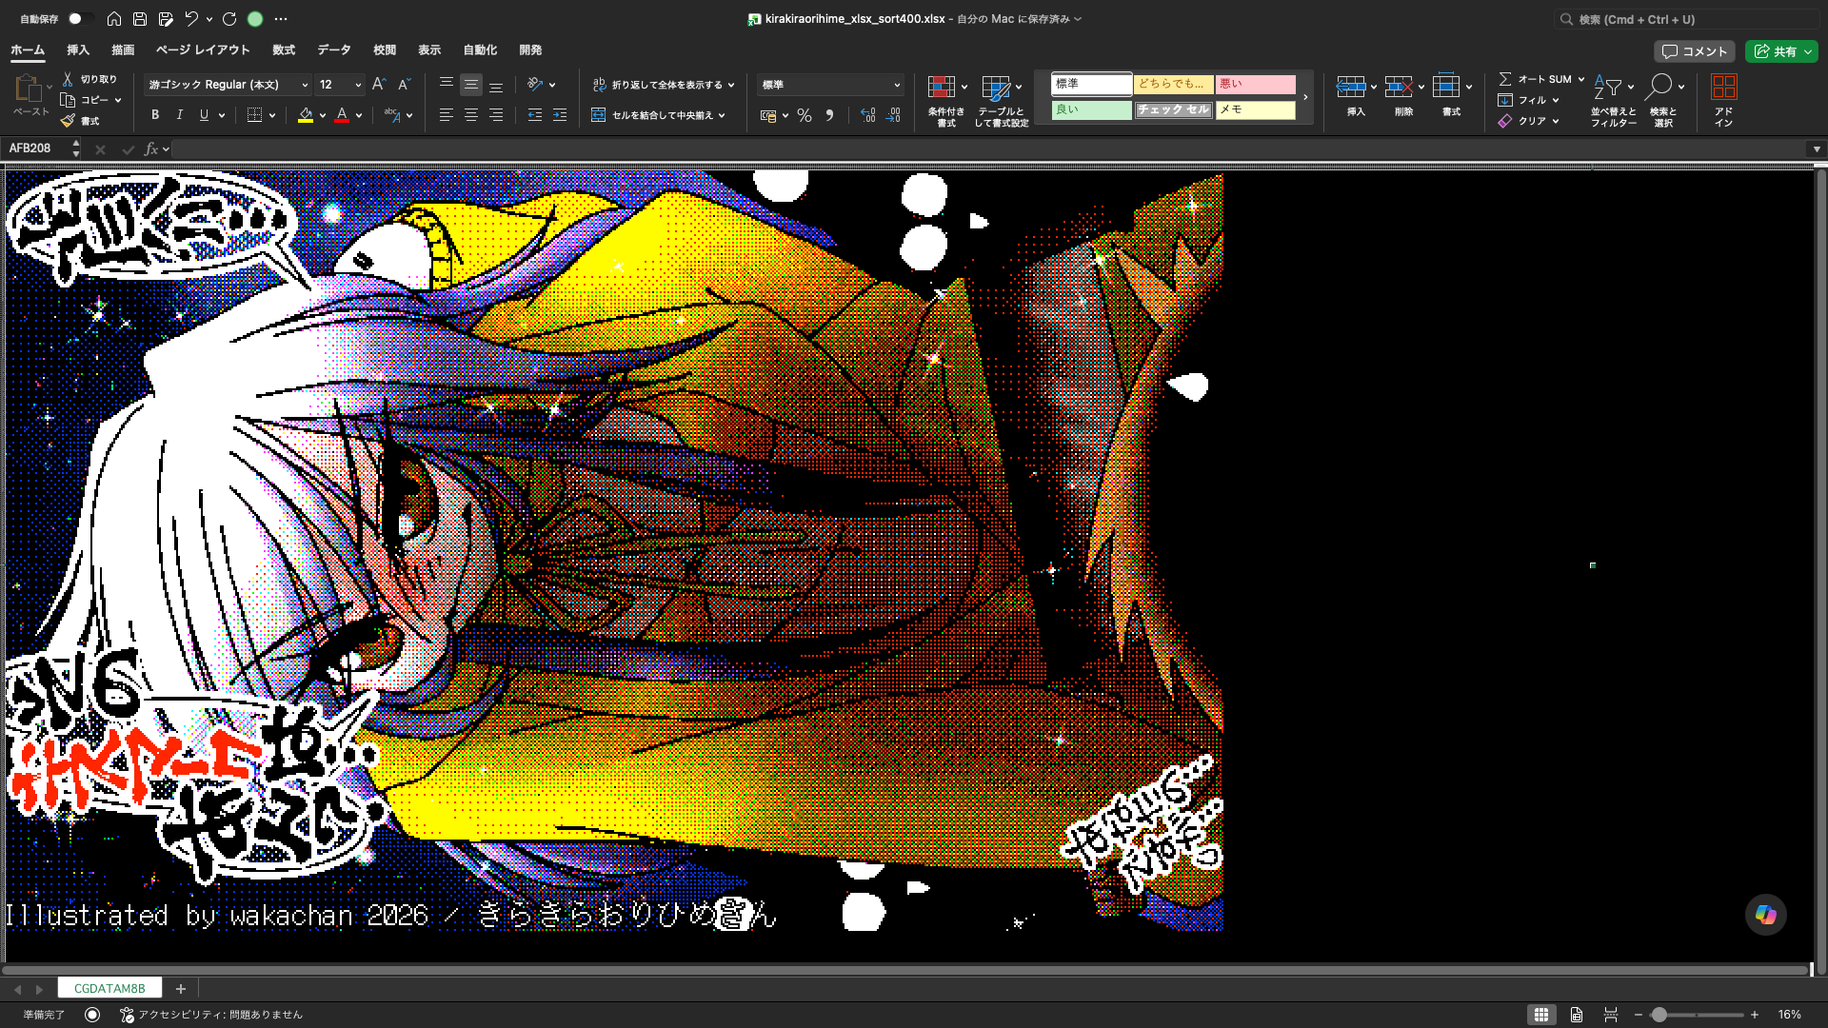Expand the formula bar chevron

[x=1817, y=148]
